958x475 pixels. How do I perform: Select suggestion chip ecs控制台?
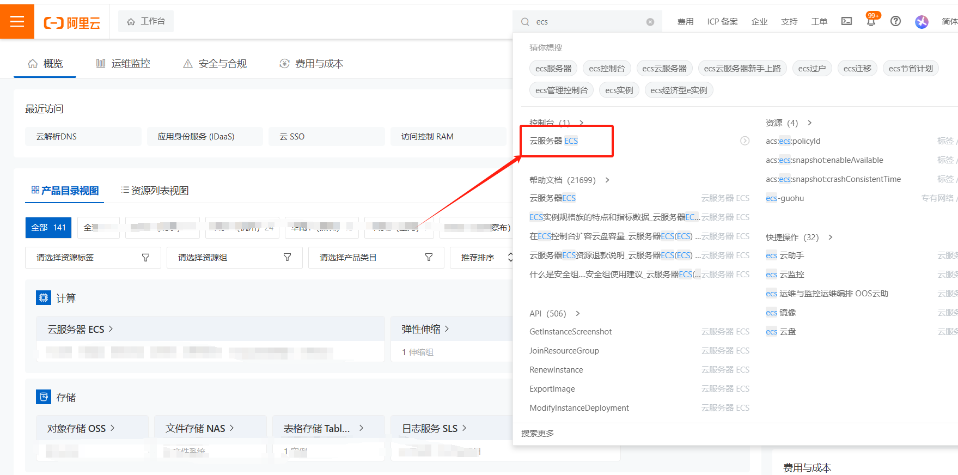click(x=607, y=69)
